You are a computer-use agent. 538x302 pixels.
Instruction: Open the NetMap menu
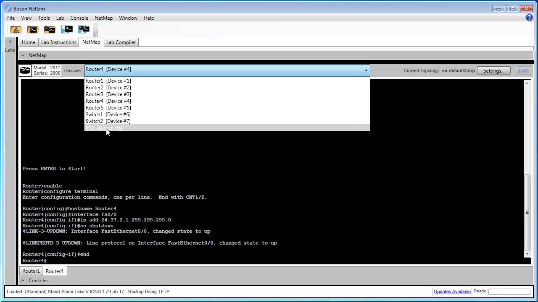click(x=103, y=18)
